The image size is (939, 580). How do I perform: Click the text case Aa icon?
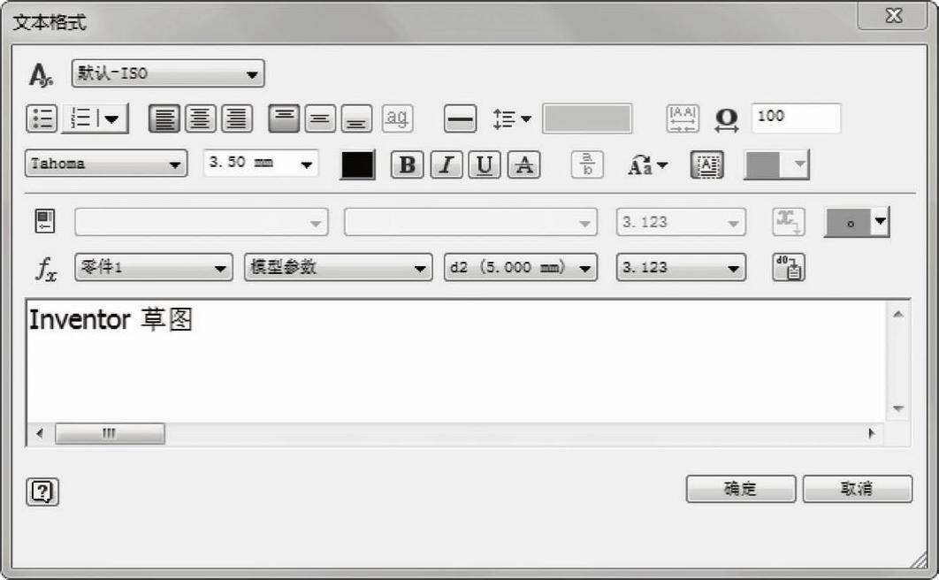pyautogui.click(x=640, y=164)
